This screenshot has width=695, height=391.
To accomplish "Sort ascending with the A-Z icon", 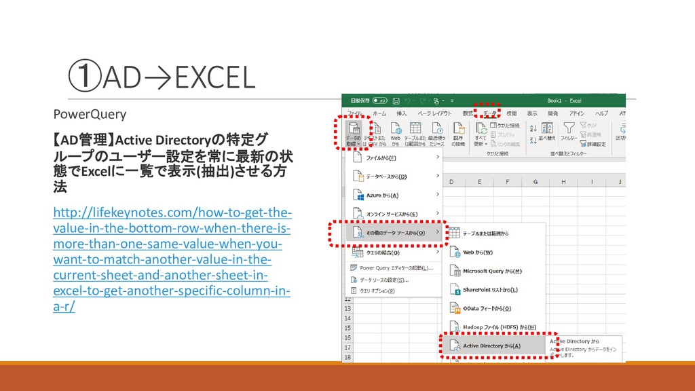I will (533, 128).
